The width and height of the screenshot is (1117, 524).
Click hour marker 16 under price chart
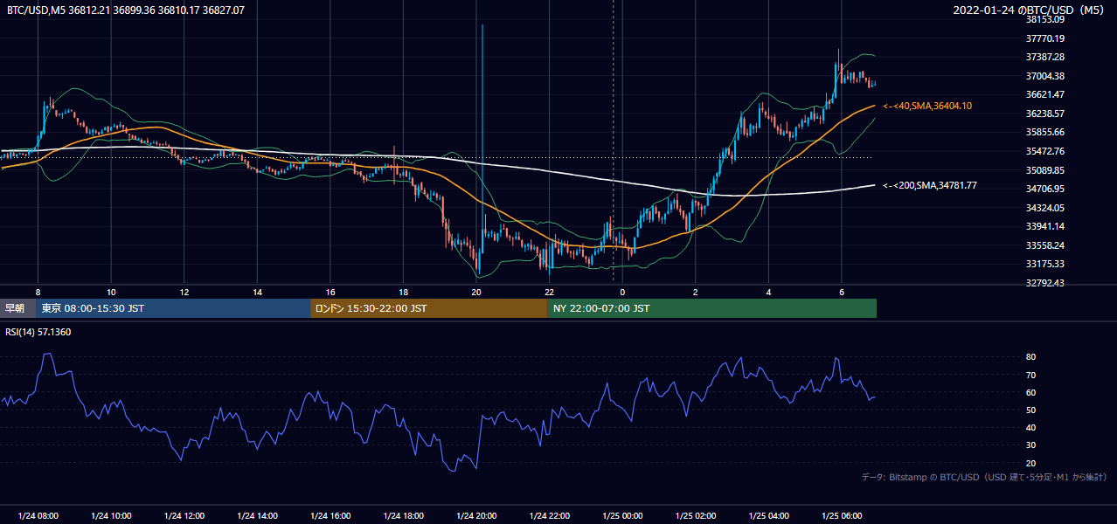pos(330,292)
